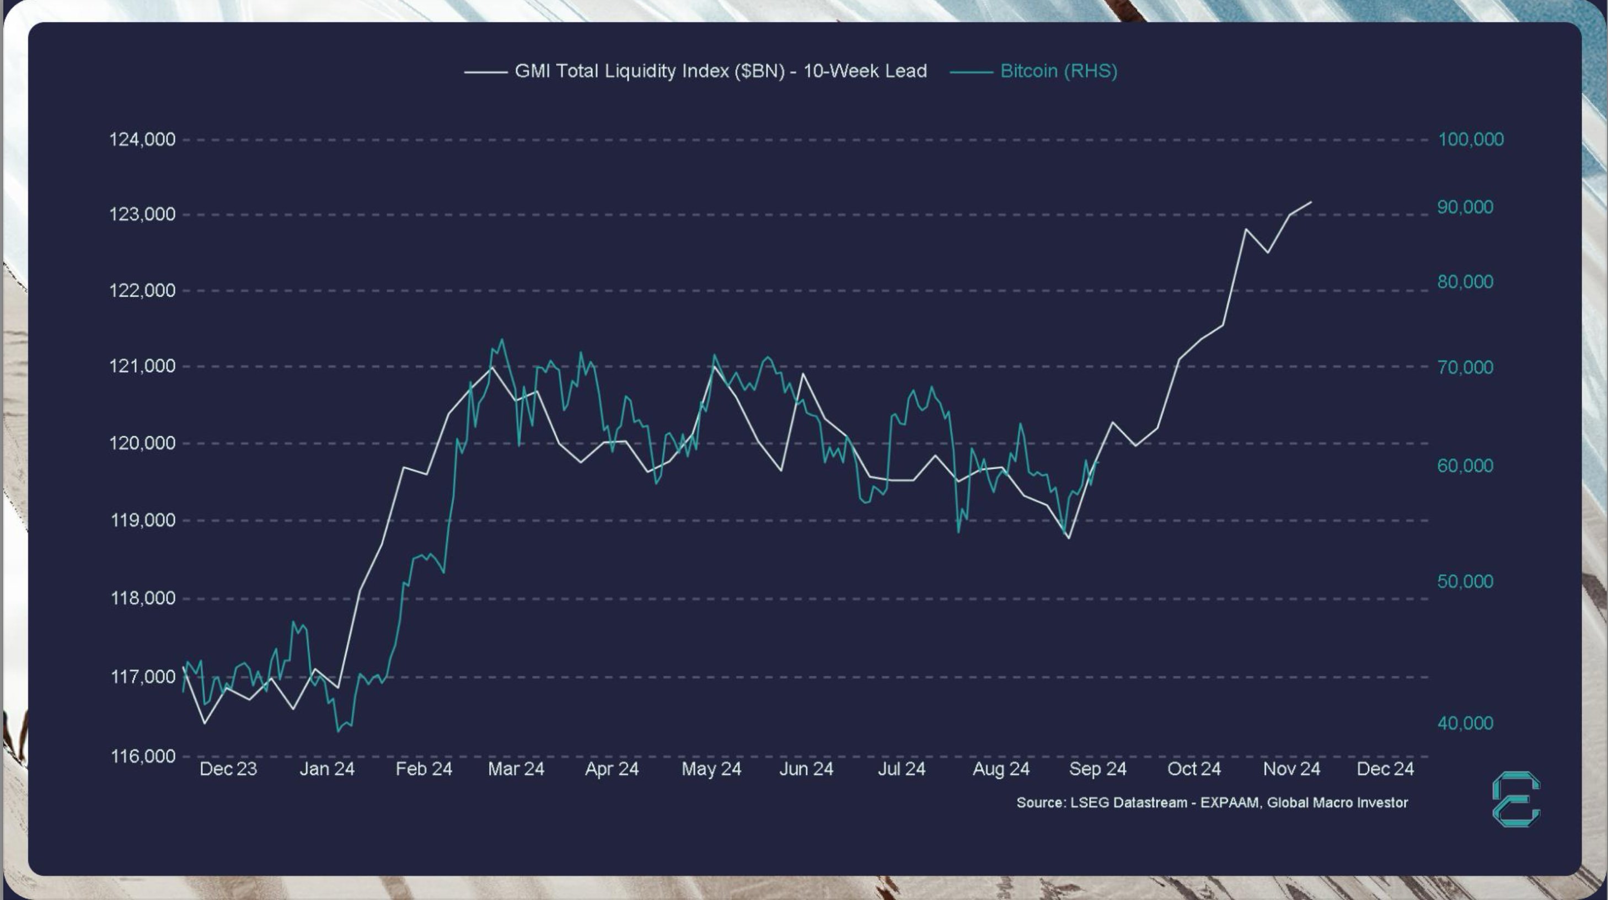Click the Dec 24 x-axis label
The width and height of the screenshot is (1608, 900).
[x=1385, y=769]
